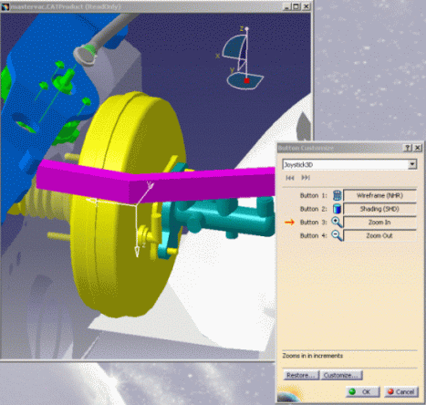Click the red square on compass base

click(246, 80)
